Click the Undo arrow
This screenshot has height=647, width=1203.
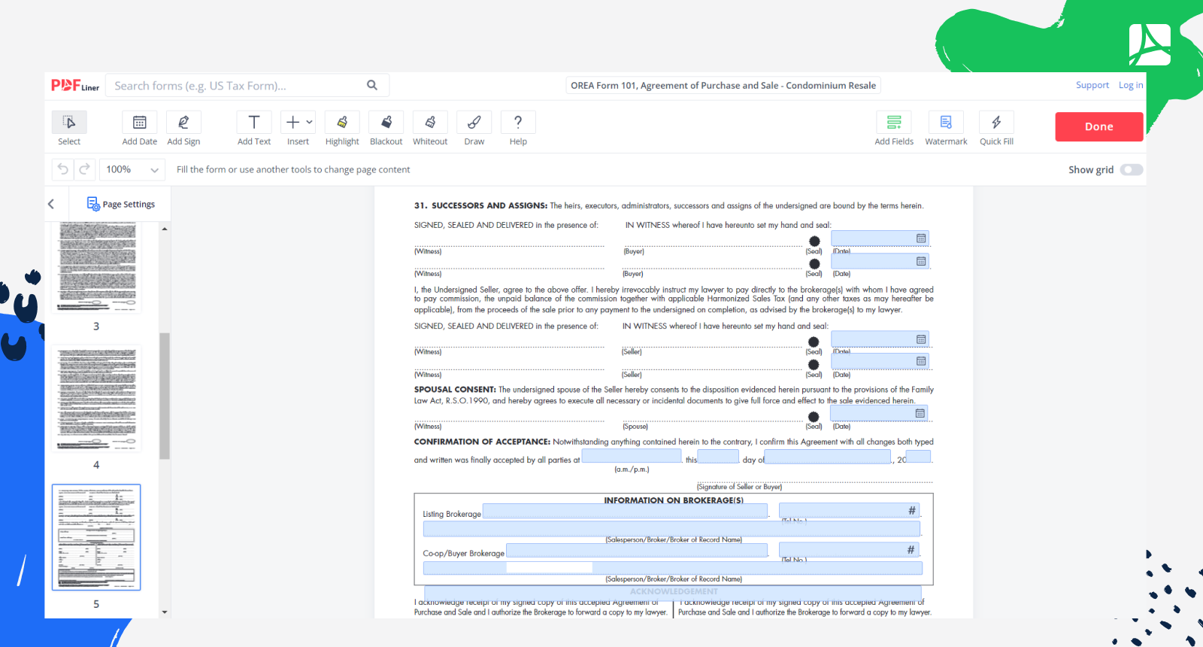point(63,169)
